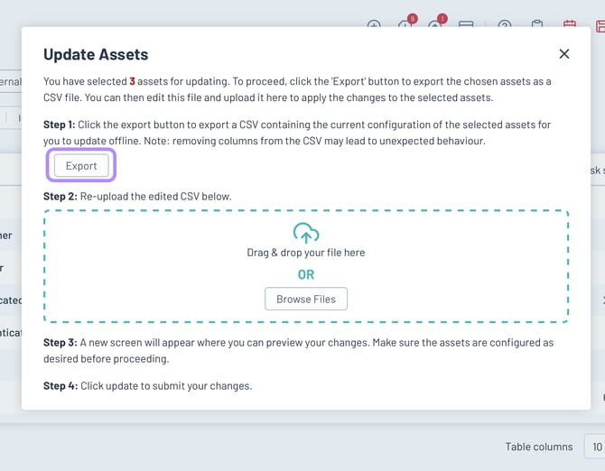
Task: Open the help question mark icon
Action: coord(505,25)
